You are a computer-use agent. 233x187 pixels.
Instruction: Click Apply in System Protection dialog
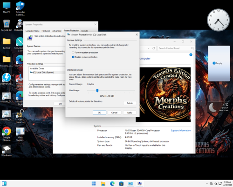click(130, 113)
